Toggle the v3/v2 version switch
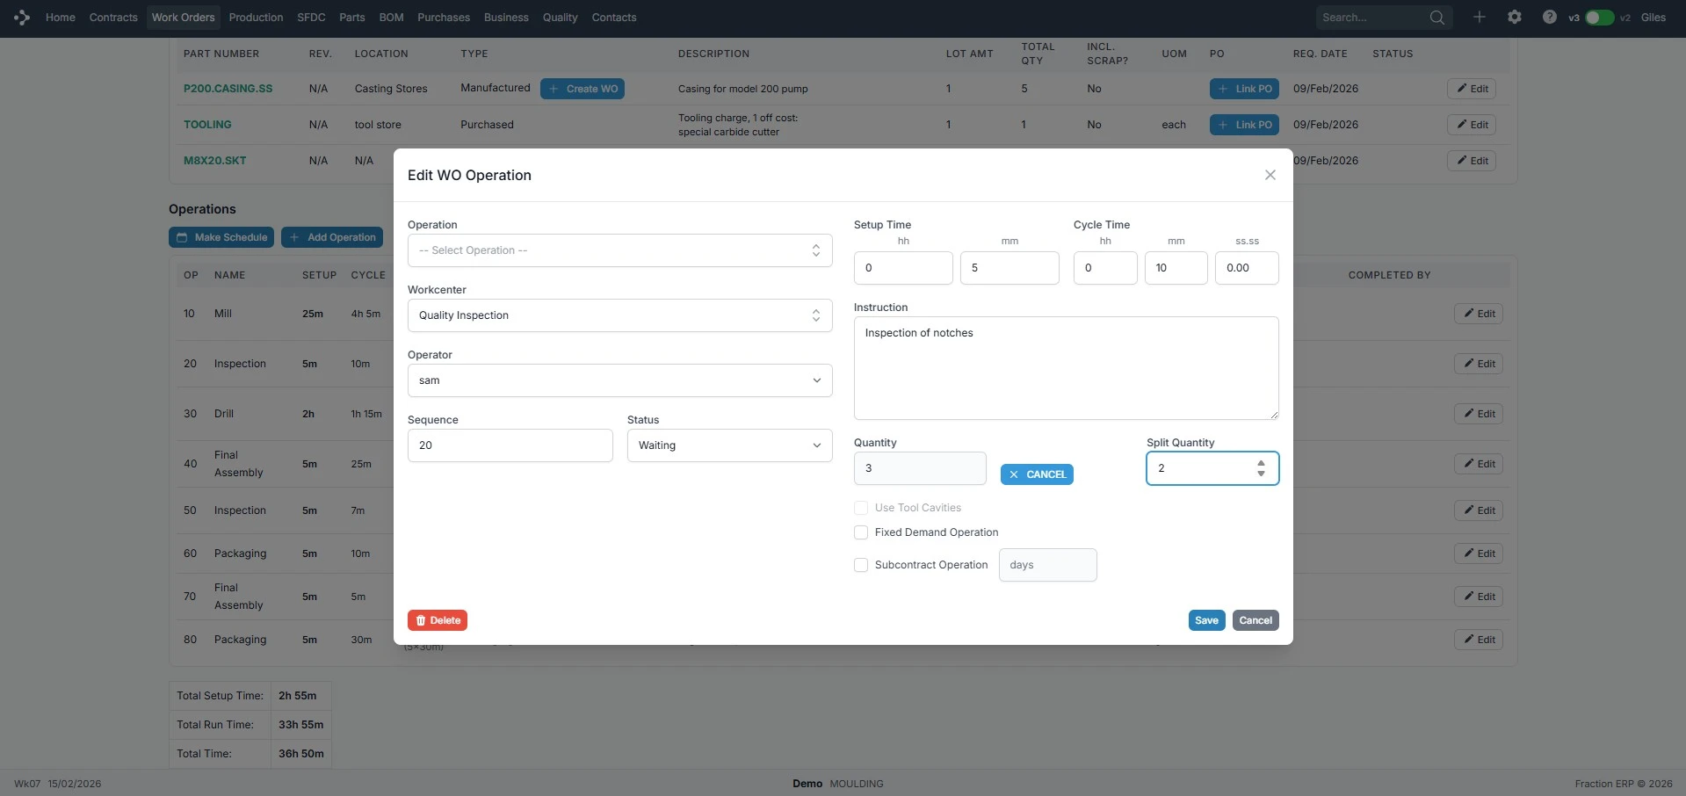 (x=1599, y=18)
